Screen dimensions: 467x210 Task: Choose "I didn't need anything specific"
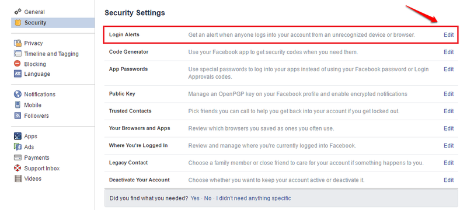coord(253,198)
